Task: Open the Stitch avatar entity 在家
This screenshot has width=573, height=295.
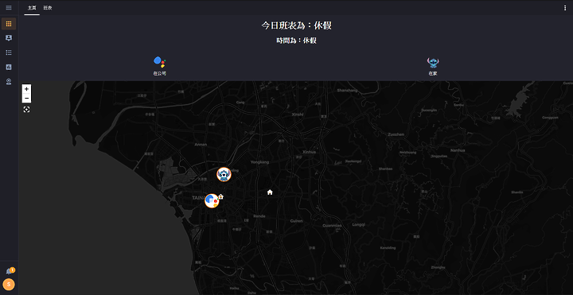Action: [433, 66]
